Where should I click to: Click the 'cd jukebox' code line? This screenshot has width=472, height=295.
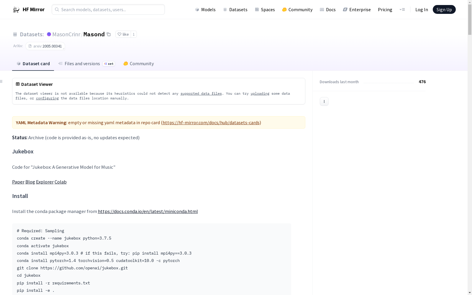tap(29, 275)
